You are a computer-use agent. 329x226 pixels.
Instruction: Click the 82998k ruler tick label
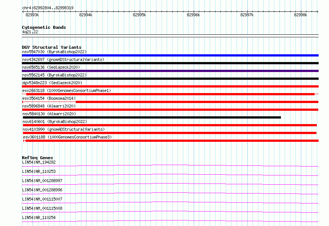point(301,15)
